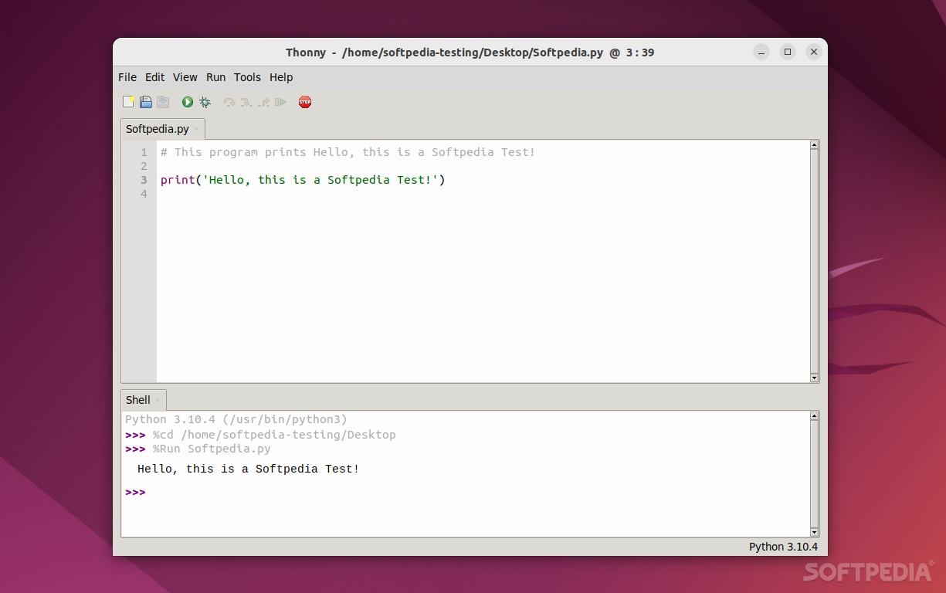Stop the backend with red STOP icon
This screenshot has height=593, width=946.
(305, 102)
